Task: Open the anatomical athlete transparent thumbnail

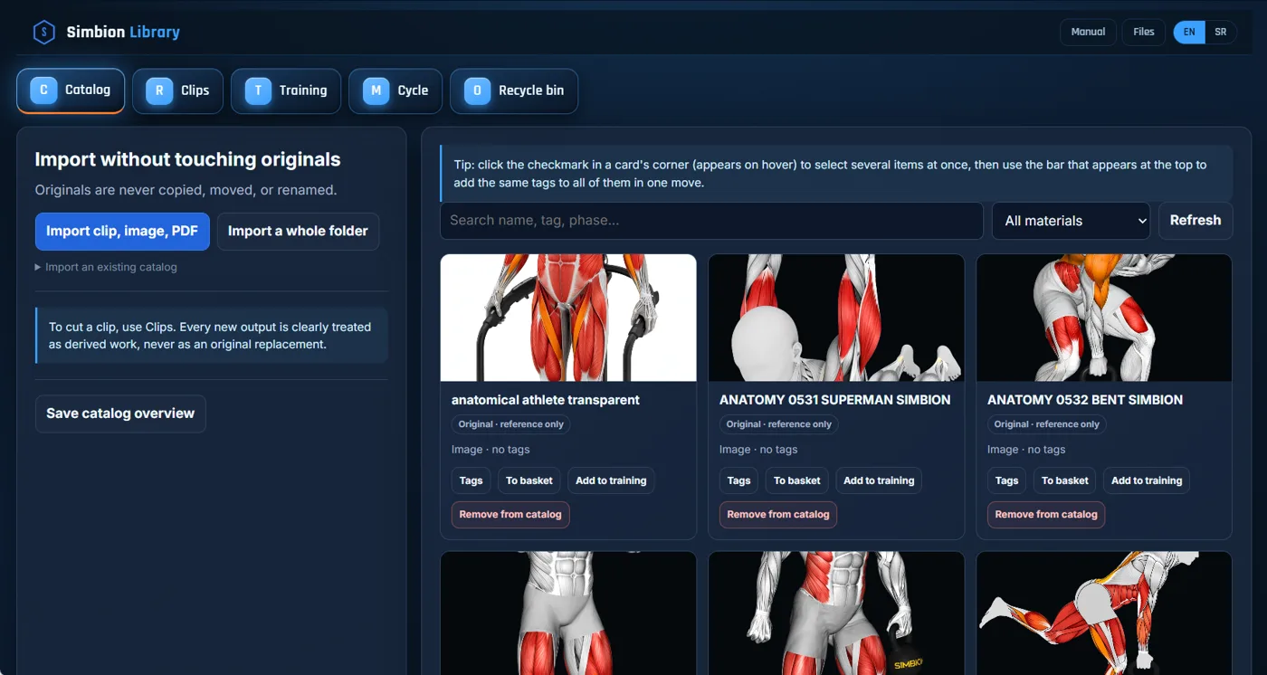Action: (x=568, y=318)
